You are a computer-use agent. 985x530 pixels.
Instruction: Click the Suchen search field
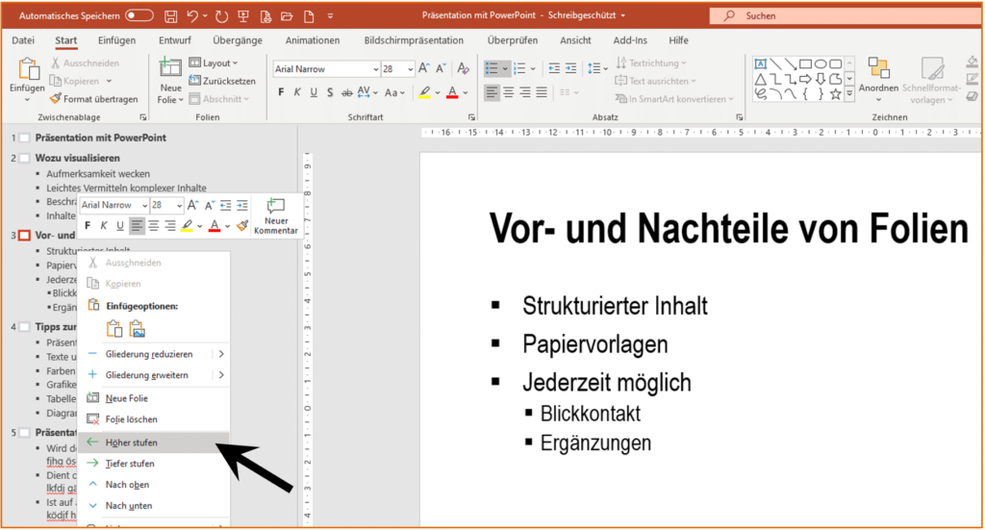coord(845,15)
